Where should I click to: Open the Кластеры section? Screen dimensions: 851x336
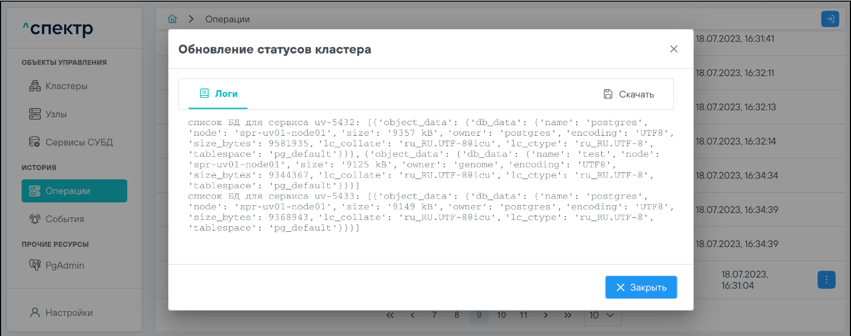[x=66, y=86]
